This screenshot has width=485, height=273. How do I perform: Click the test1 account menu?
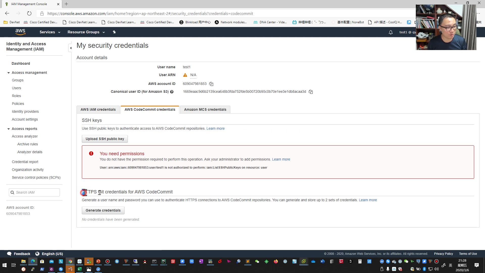pos(407,32)
